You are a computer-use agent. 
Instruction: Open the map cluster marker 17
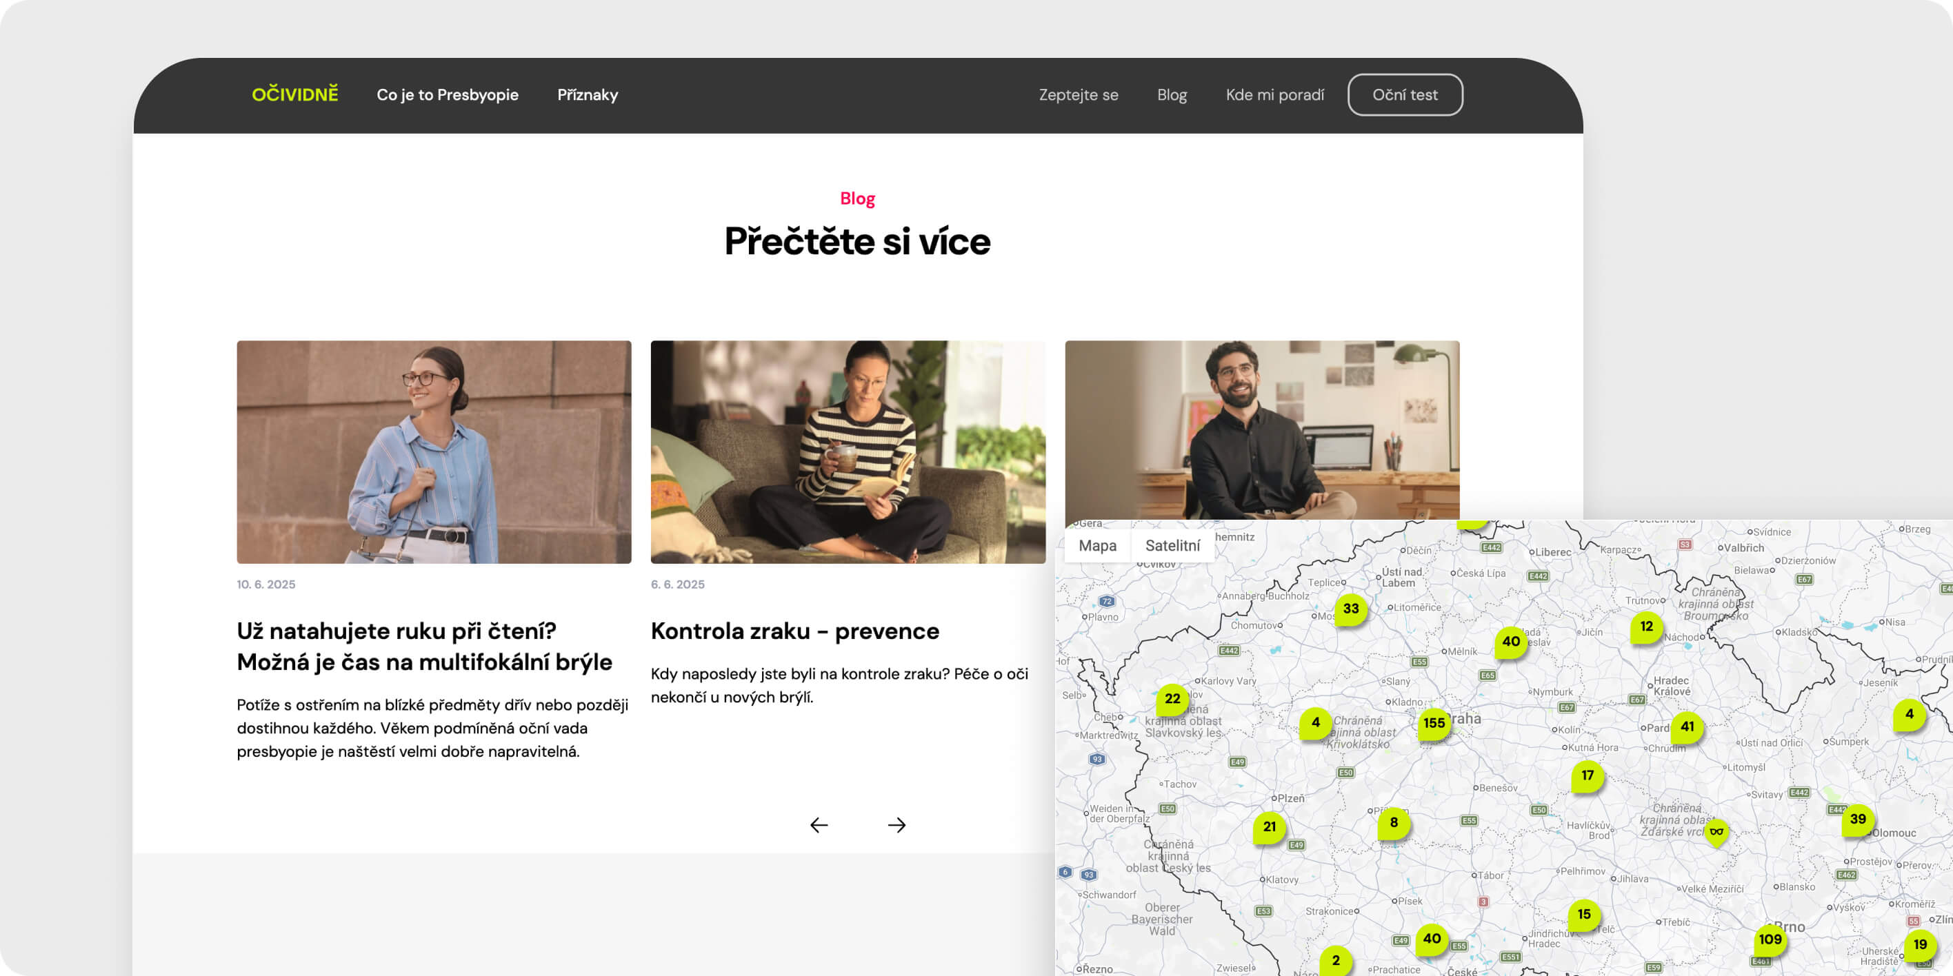1588,775
